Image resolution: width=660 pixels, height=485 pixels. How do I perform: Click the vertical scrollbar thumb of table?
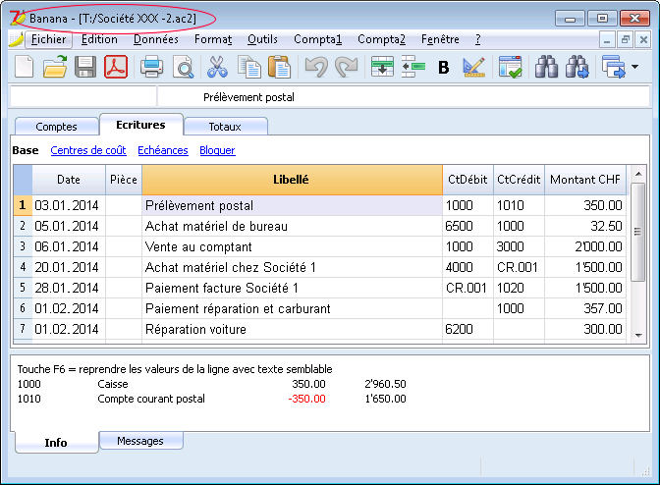click(x=638, y=233)
